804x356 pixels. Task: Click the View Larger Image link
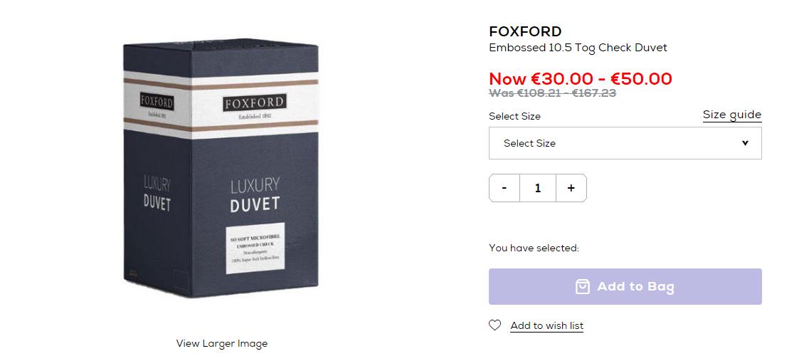tap(222, 343)
